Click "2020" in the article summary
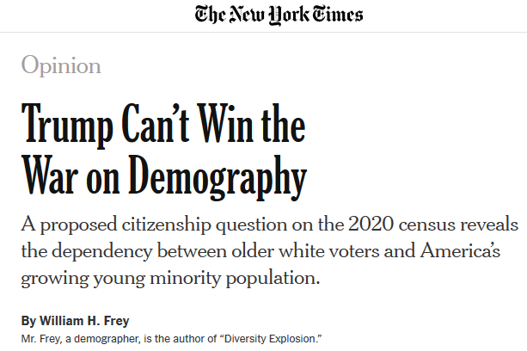Viewport: 527px width, 351px height. pos(371,225)
